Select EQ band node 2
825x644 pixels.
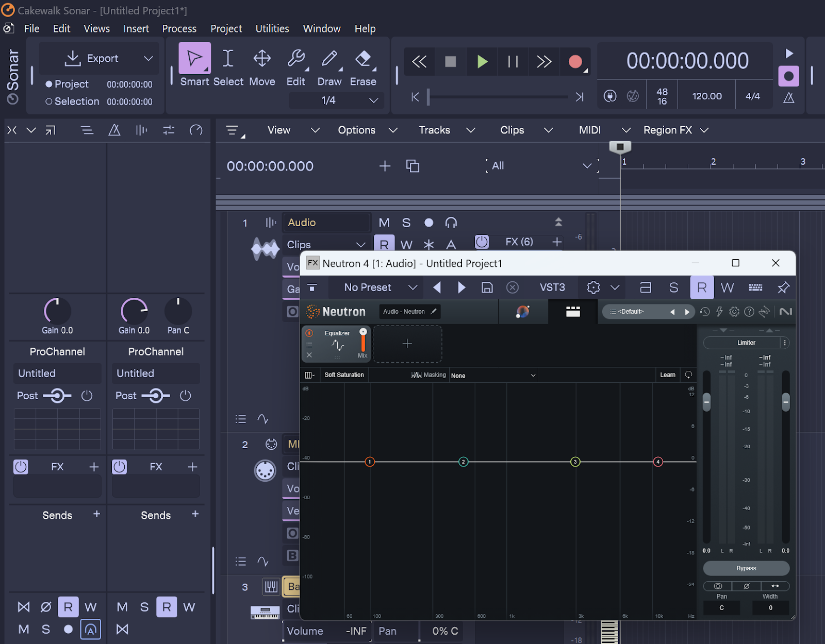click(464, 462)
